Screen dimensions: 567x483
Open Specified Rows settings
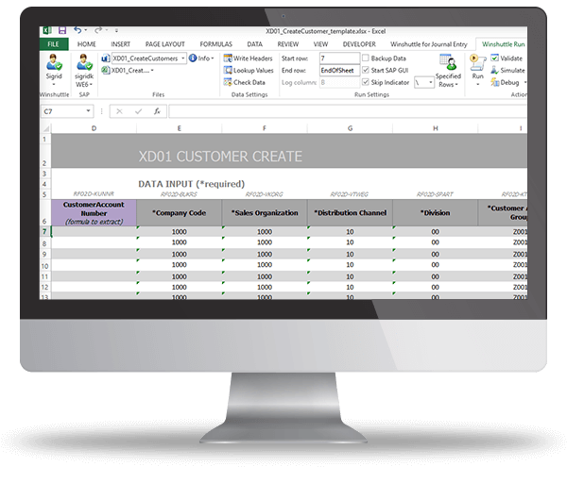pos(448,71)
